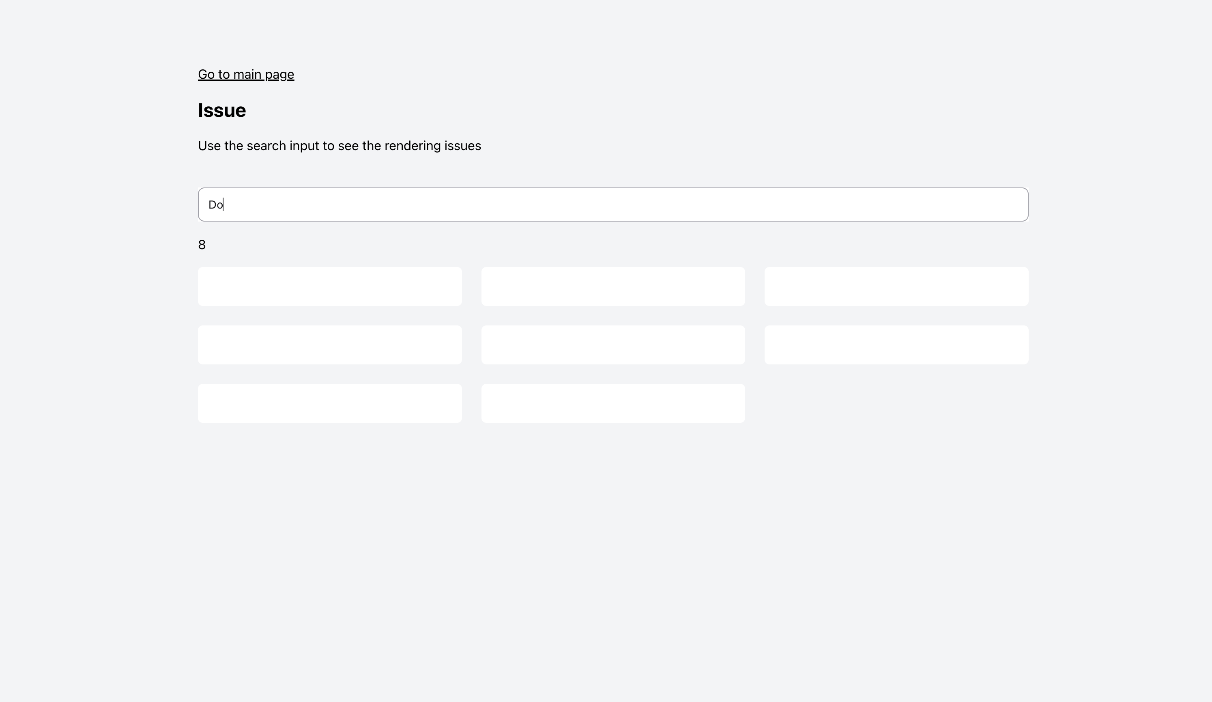Click the leftmost card in the second row

click(329, 345)
